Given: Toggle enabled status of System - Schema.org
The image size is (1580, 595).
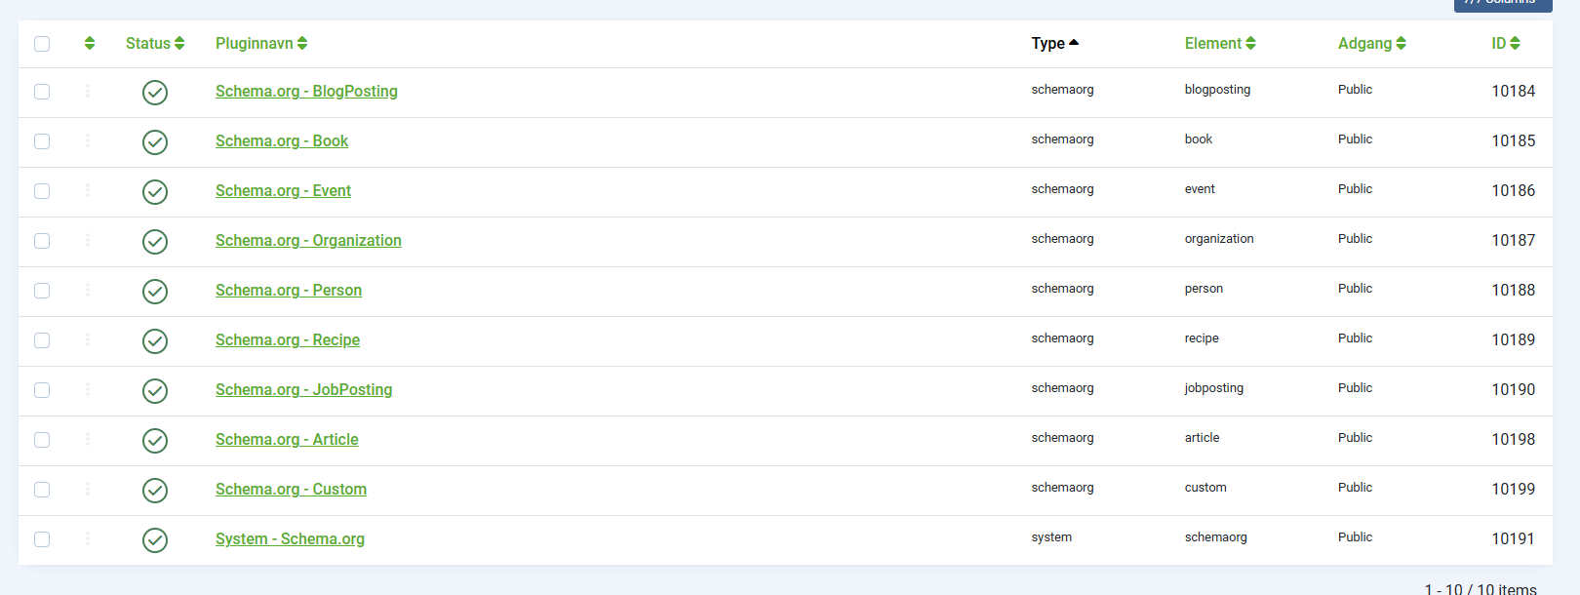Looking at the screenshot, I should [155, 540].
